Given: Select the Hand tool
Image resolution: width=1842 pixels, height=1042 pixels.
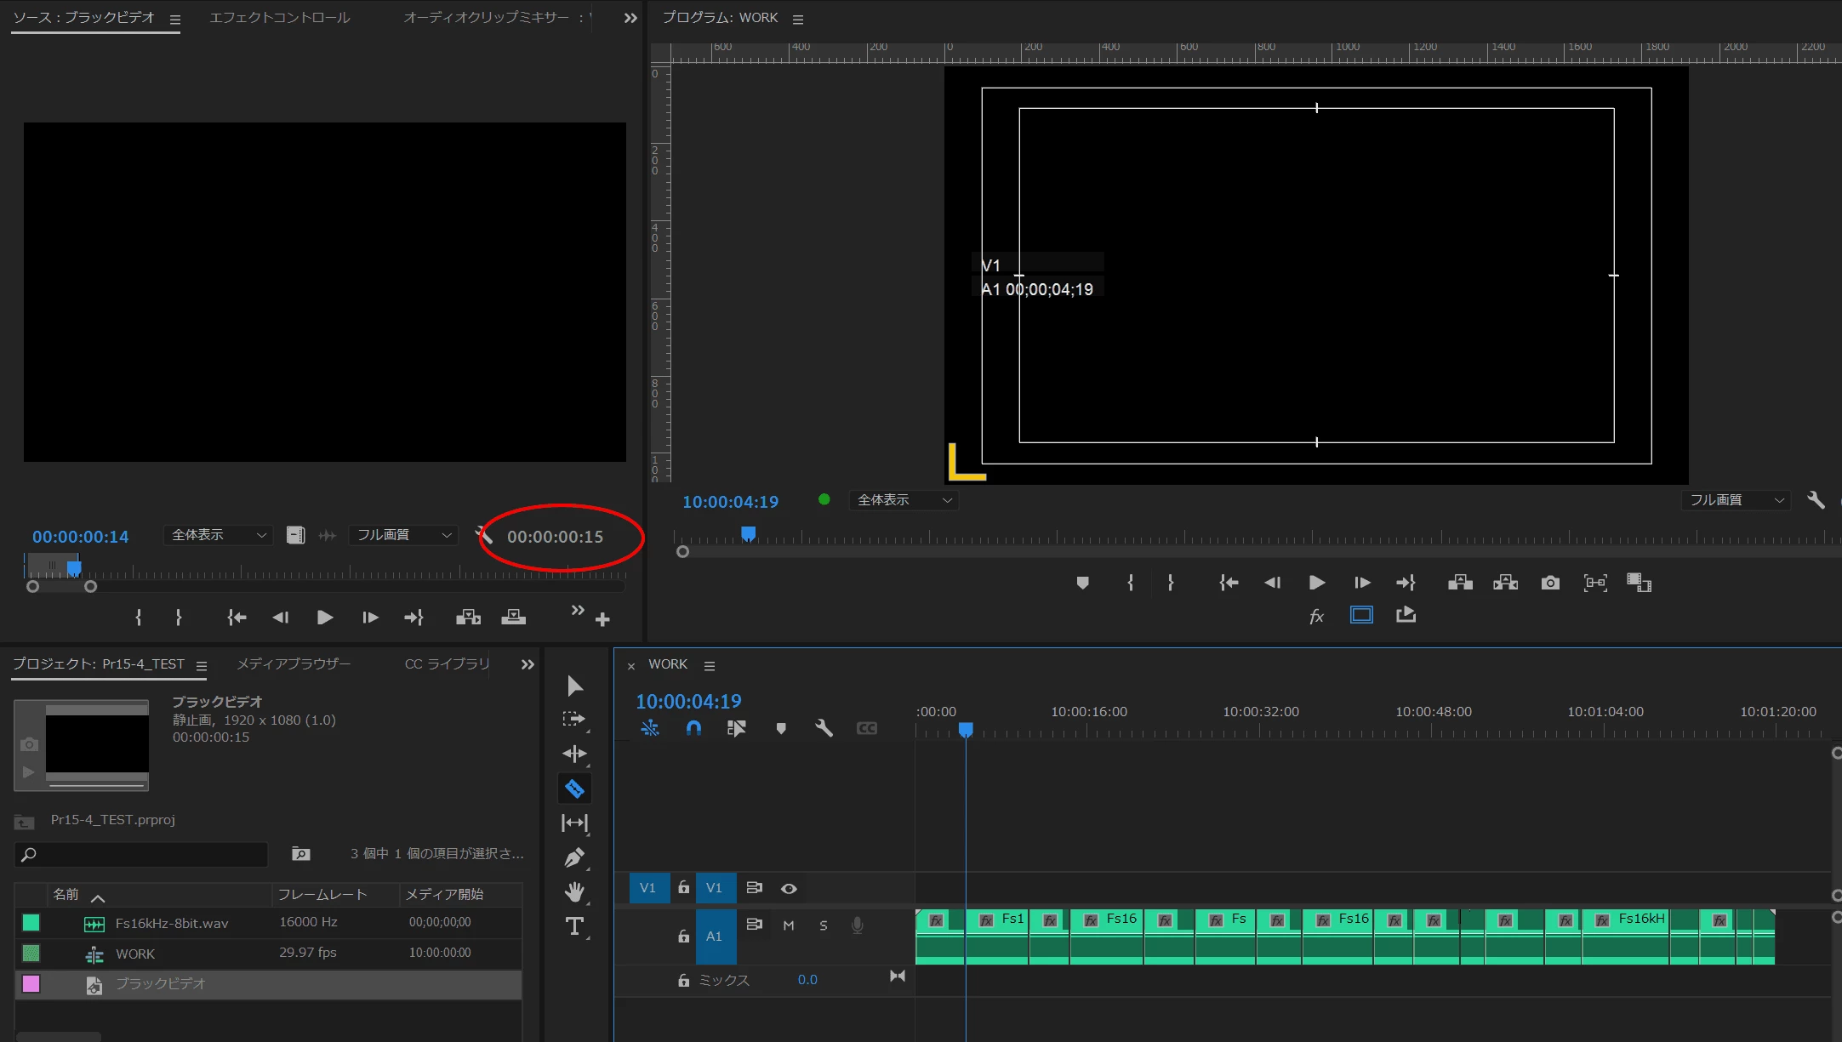Looking at the screenshot, I should pos(574,891).
